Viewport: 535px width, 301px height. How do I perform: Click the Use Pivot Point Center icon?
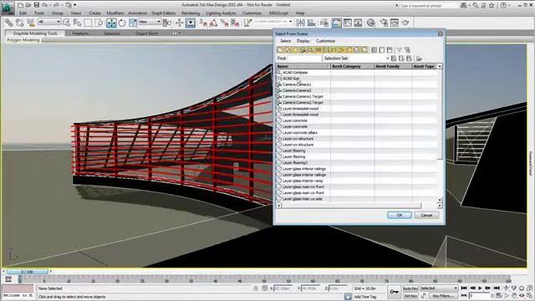pyautogui.click(x=167, y=23)
